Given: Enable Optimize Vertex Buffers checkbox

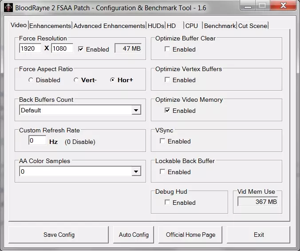Looking at the screenshot, I should tap(167, 80).
